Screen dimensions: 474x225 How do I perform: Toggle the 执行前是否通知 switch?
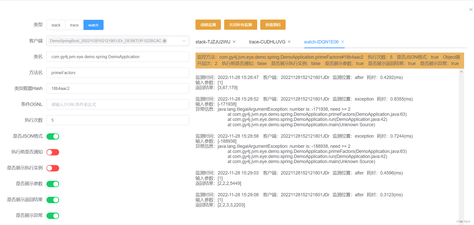(53, 152)
